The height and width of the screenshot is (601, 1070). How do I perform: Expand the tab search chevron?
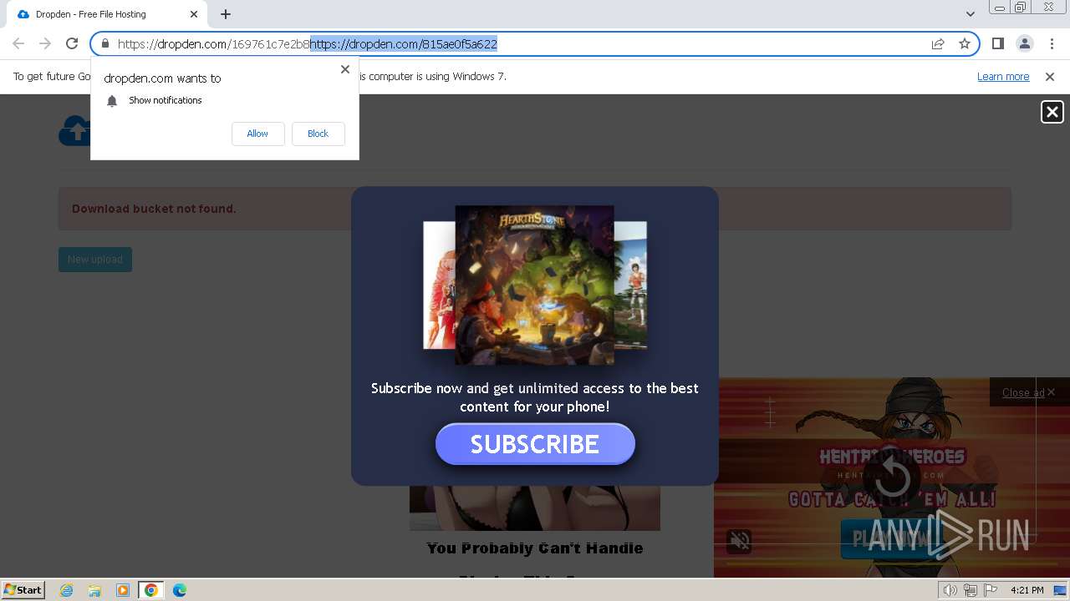[970, 14]
